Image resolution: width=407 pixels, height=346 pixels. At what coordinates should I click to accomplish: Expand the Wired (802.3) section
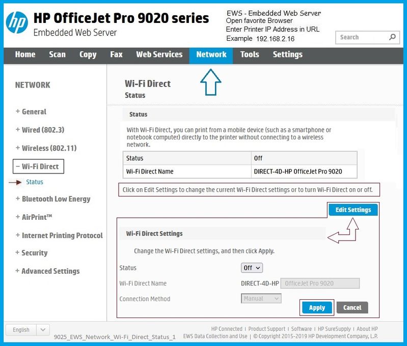coord(40,130)
